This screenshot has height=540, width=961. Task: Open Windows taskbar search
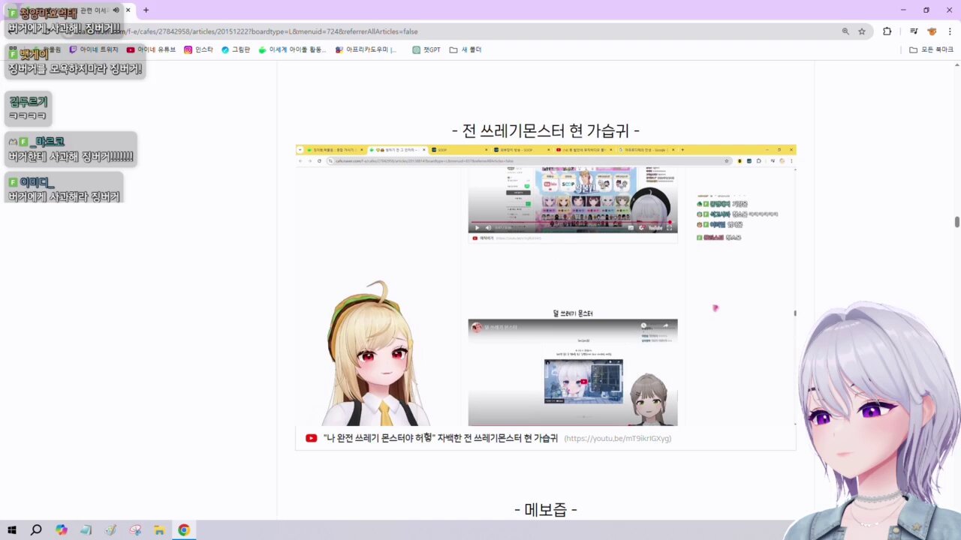pyautogui.click(x=36, y=529)
